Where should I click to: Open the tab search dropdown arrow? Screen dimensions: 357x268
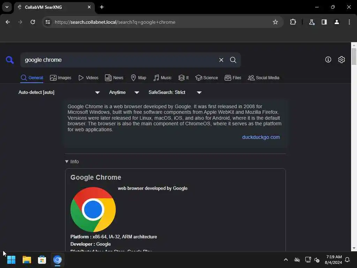(x=7, y=7)
